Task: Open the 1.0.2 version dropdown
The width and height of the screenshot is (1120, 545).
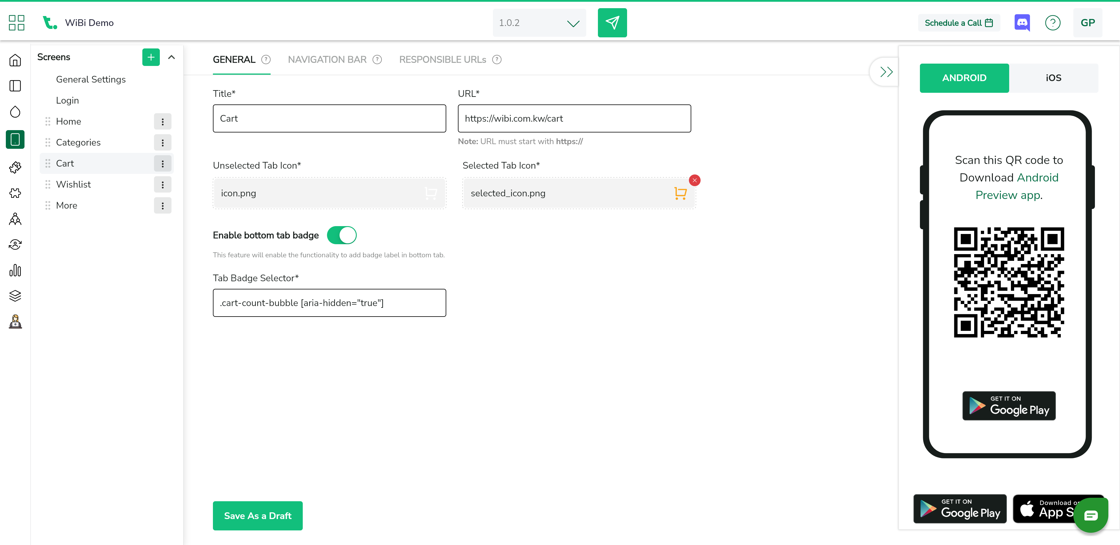Action: click(x=539, y=23)
